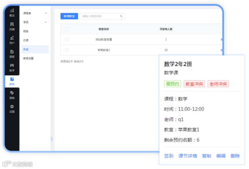Click the 时间：11:00-12:00 line
The width and height of the screenshot is (249, 169).
[x=184, y=109]
